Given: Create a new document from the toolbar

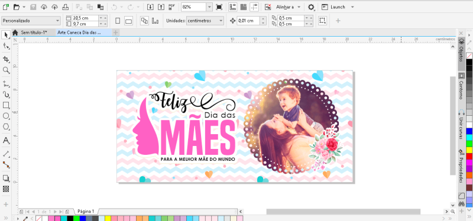Looking at the screenshot, I should [x=5, y=6].
